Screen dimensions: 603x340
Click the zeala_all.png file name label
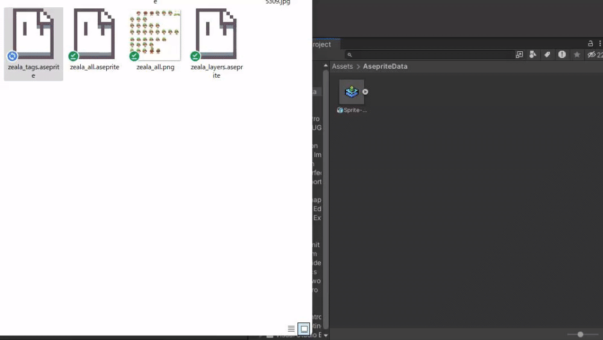[x=156, y=67]
